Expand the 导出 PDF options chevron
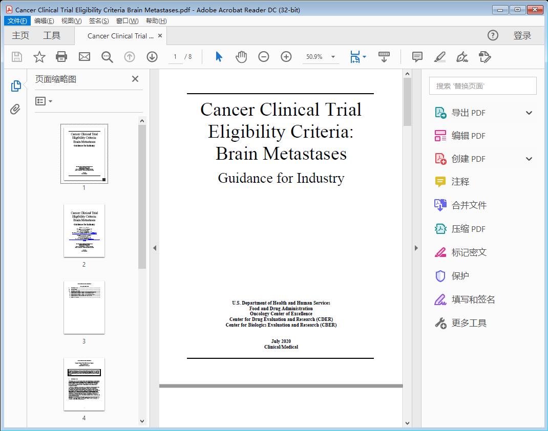The height and width of the screenshot is (431, 548). tap(529, 112)
